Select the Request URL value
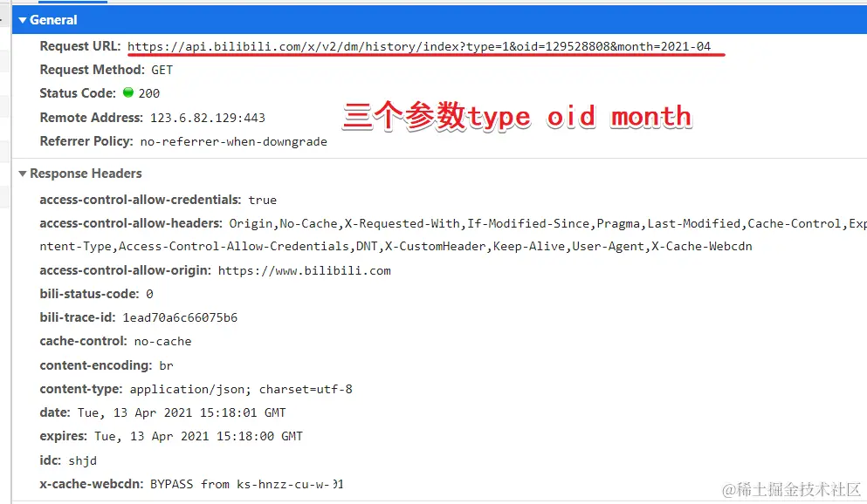The width and height of the screenshot is (867, 504). [419, 46]
